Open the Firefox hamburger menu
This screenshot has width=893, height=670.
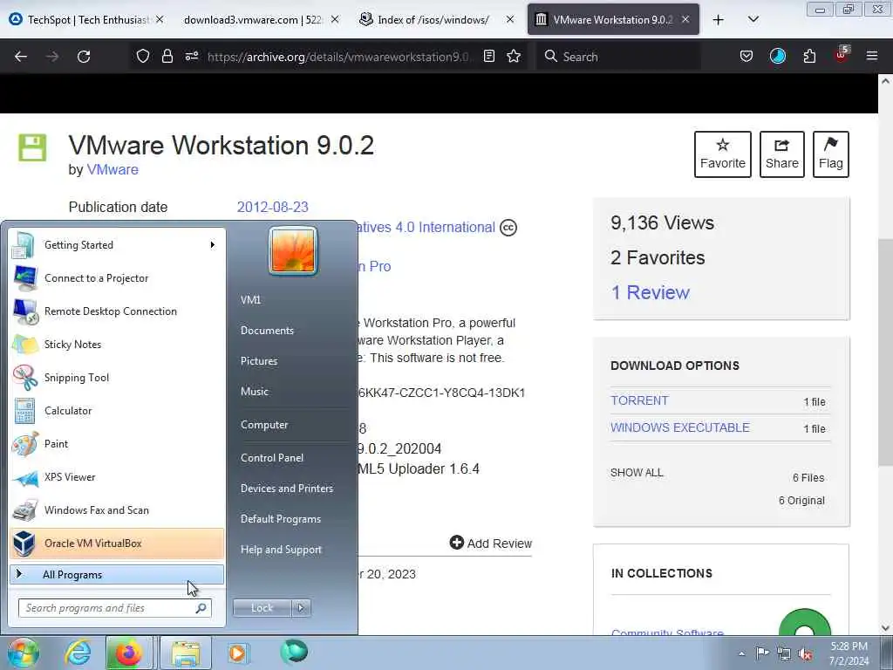point(872,56)
